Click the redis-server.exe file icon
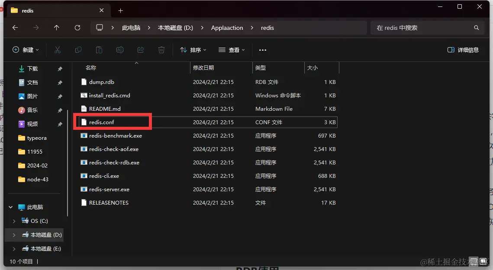Viewport: 493px width, 270px height. (84, 189)
